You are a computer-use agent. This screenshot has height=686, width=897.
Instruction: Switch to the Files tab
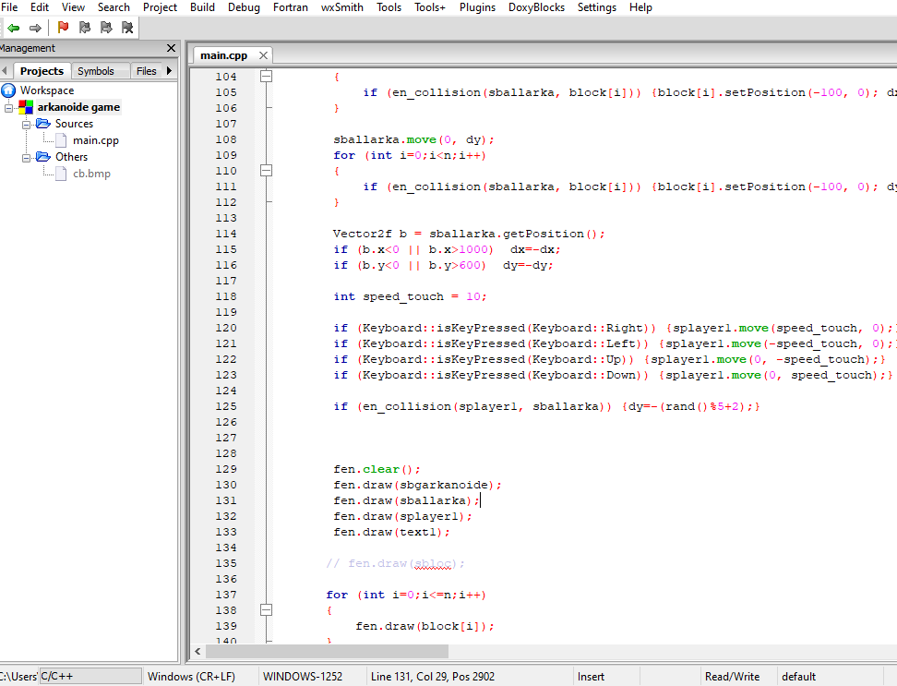147,71
